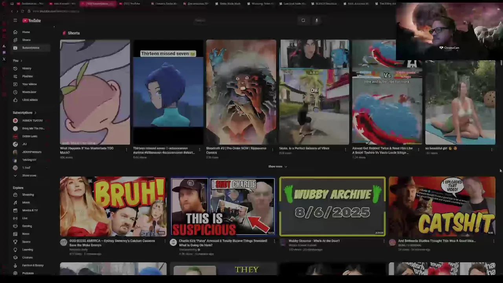This screenshot has width=503, height=283.
Task: Open options menu for Skate short
Action: pyautogui.click(x=345, y=150)
